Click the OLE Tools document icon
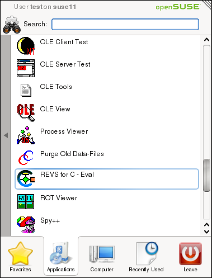The width and height of the screenshot is (212, 278). (x=26, y=91)
